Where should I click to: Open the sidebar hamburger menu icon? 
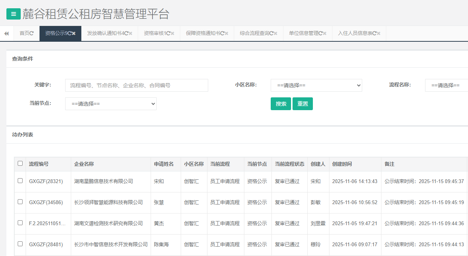[x=14, y=14]
